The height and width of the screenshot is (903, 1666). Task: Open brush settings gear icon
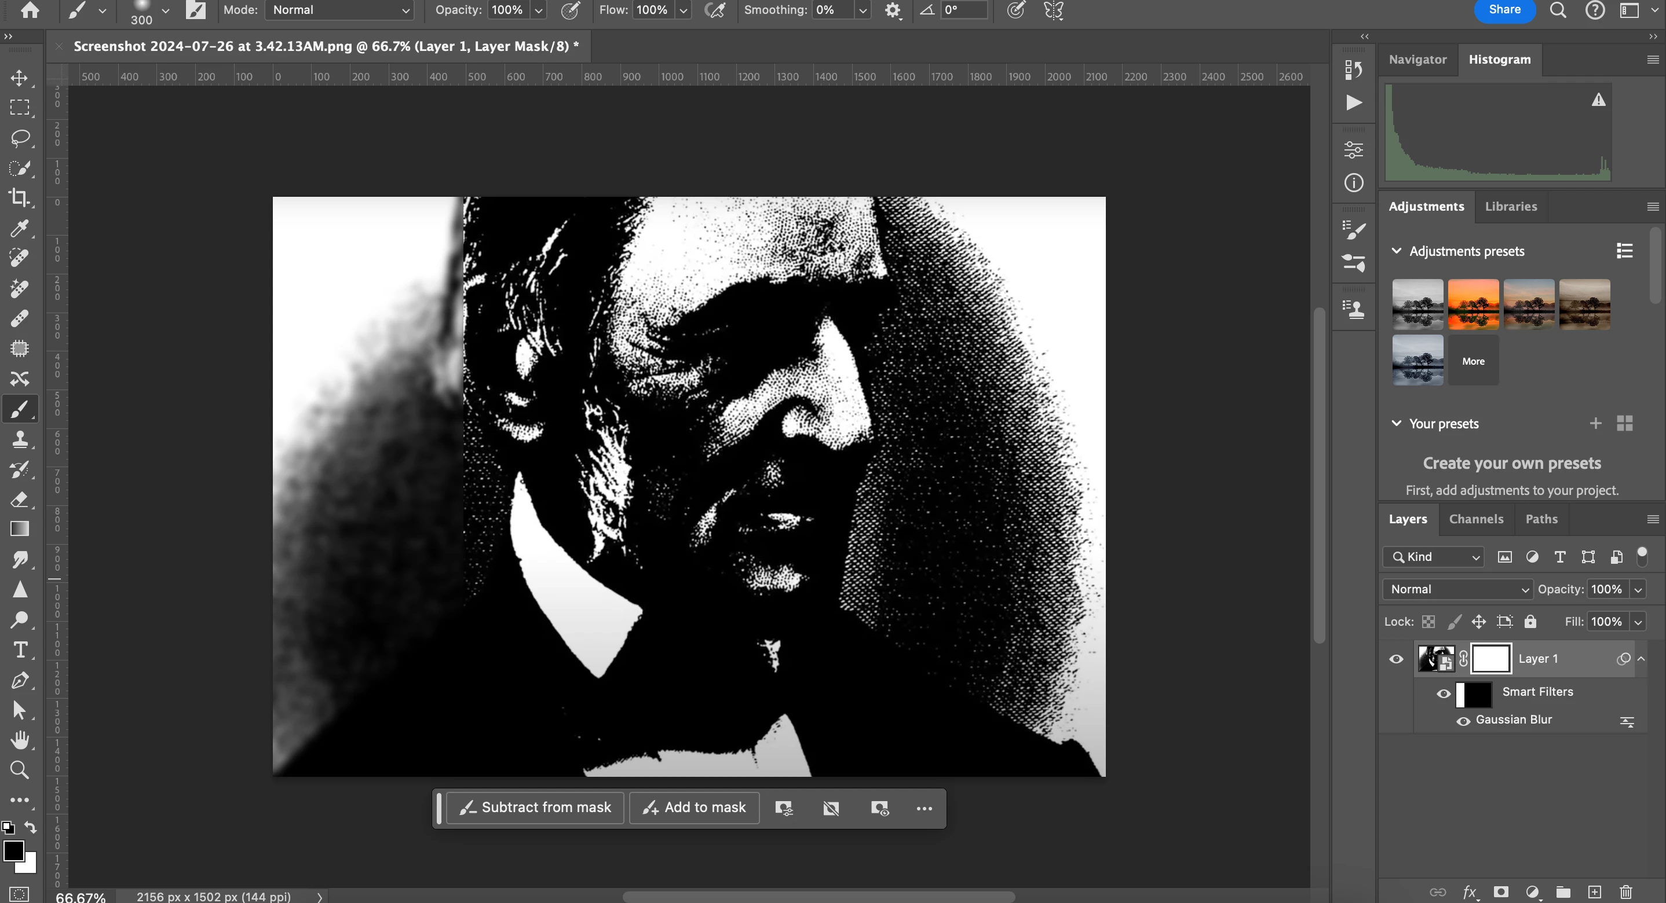tap(893, 10)
